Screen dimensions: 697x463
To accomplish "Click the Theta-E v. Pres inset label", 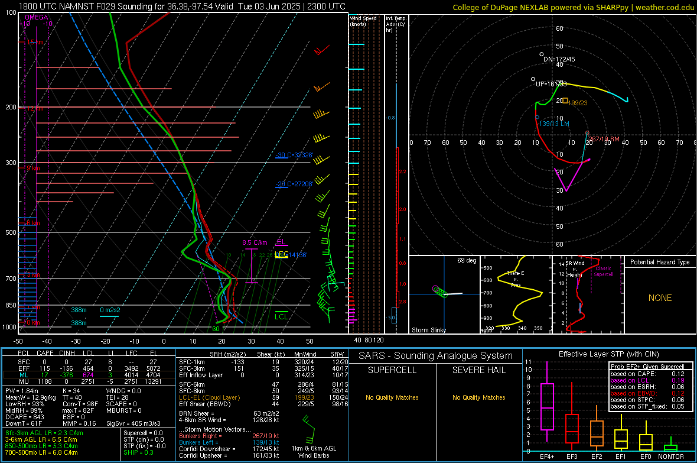I will pos(516,279).
